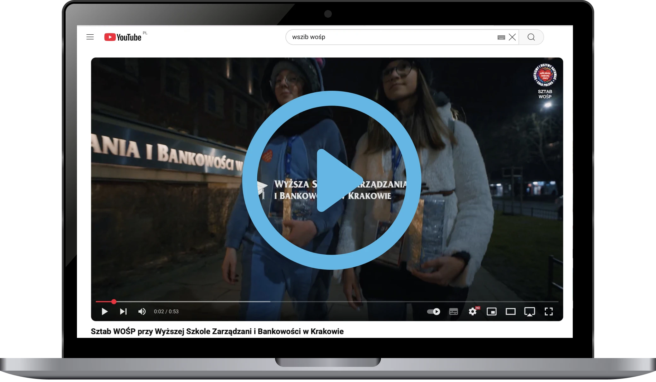Screen dimensions: 656x382
Task: Click into the search field containing 'wszib wośp'
Action: (x=391, y=37)
